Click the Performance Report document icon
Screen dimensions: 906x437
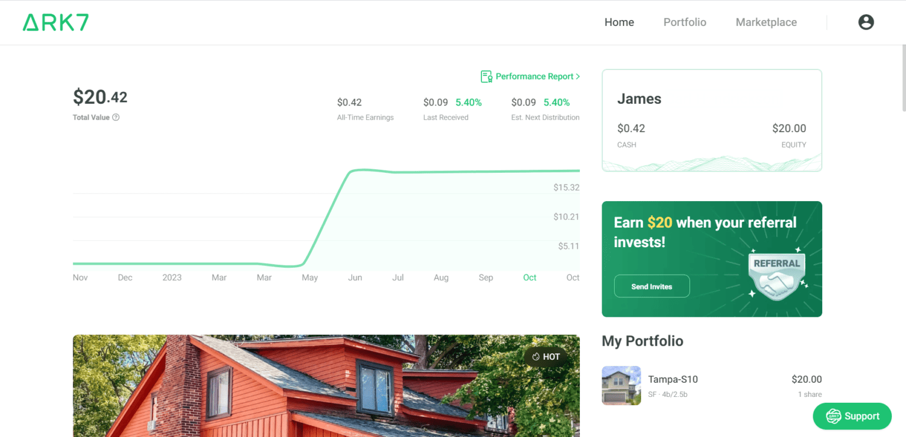485,76
